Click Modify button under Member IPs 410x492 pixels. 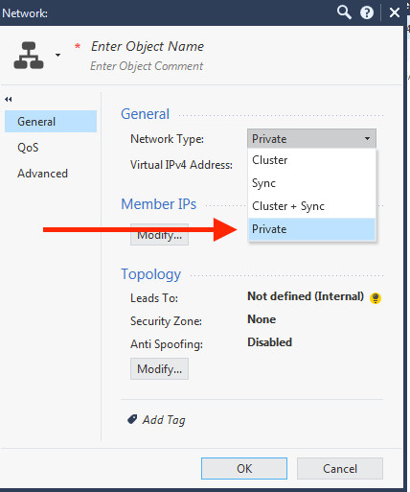point(159,235)
